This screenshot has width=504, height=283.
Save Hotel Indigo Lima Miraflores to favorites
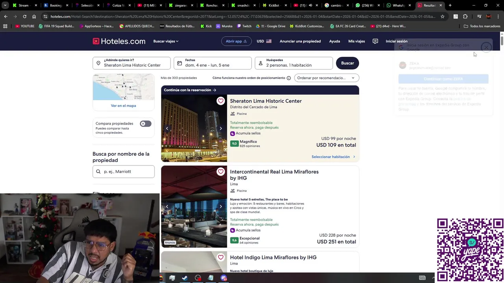220,257
